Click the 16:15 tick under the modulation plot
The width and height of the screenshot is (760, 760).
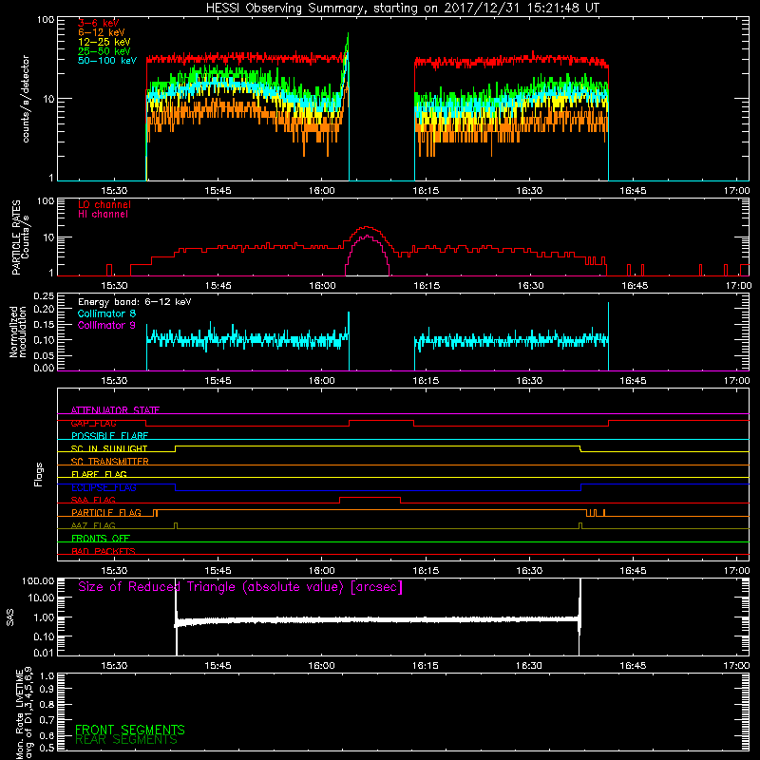point(425,381)
